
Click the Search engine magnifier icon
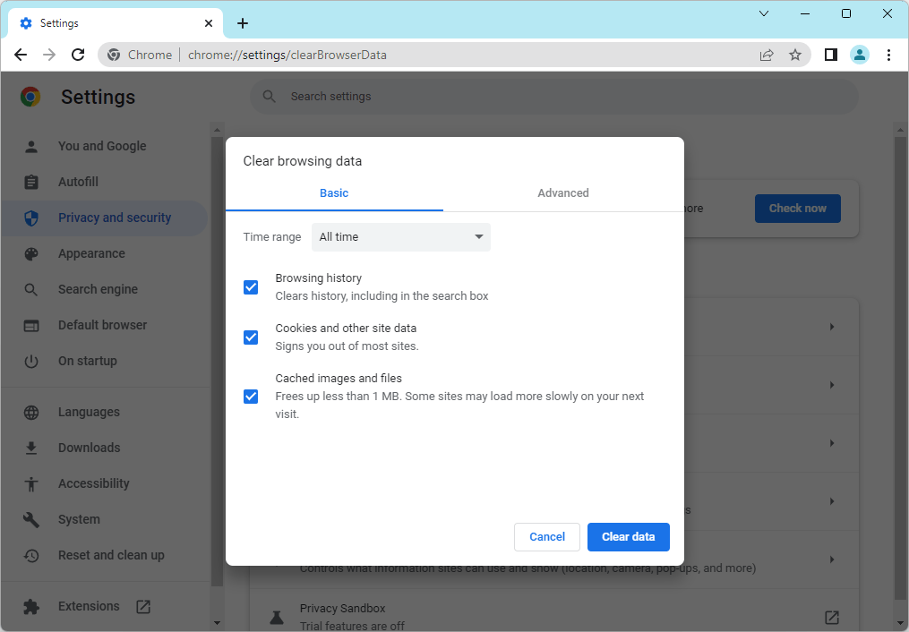click(31, 290)
